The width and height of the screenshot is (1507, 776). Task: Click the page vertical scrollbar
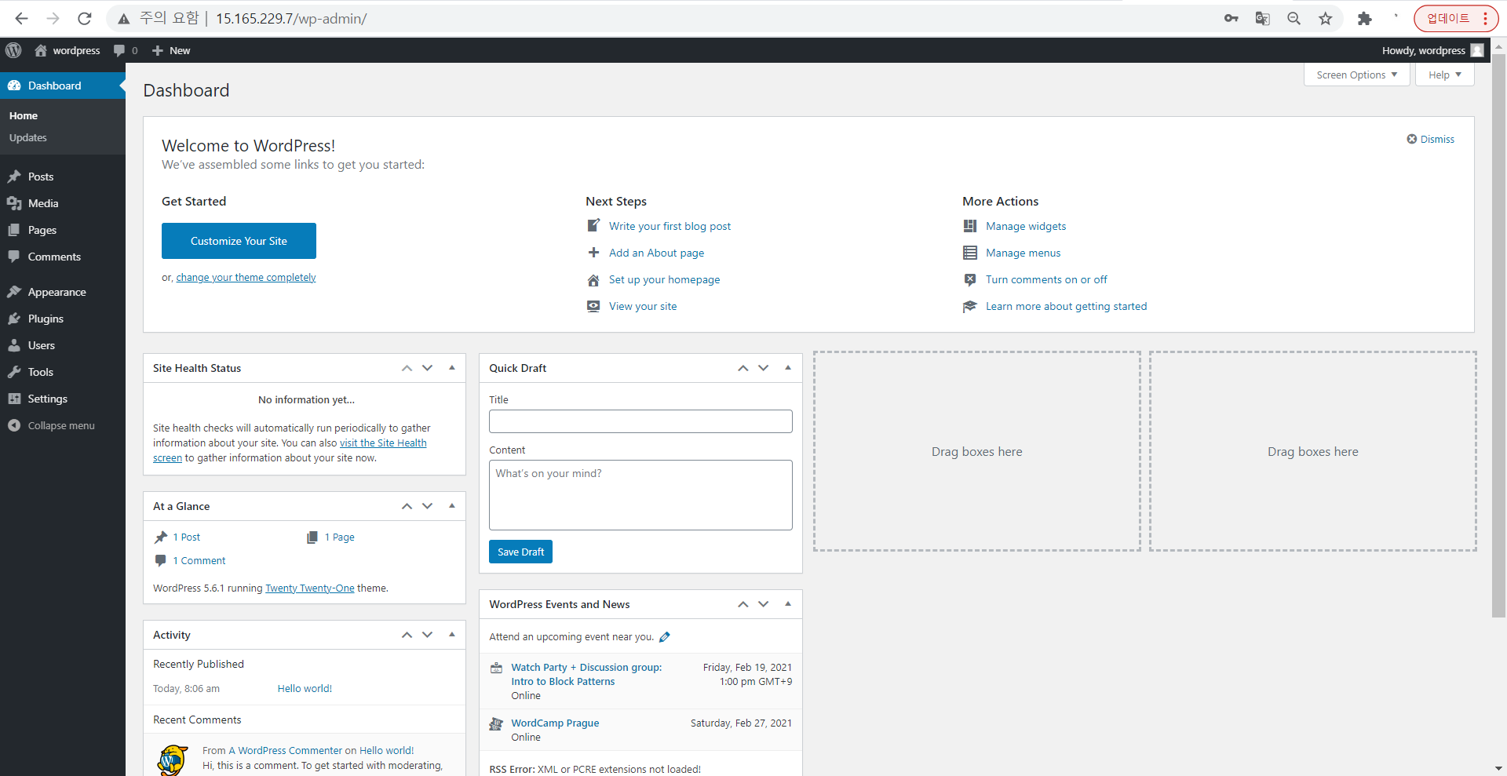pyautogui.click(x=1498, y=337)
